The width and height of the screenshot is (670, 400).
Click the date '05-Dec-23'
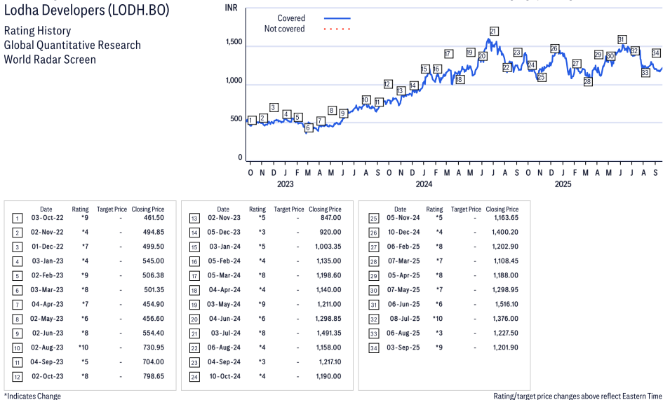coord(224,232)
